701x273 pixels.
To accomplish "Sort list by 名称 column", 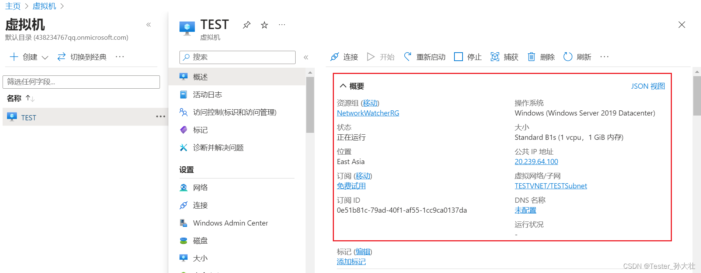I will point(21,98).
